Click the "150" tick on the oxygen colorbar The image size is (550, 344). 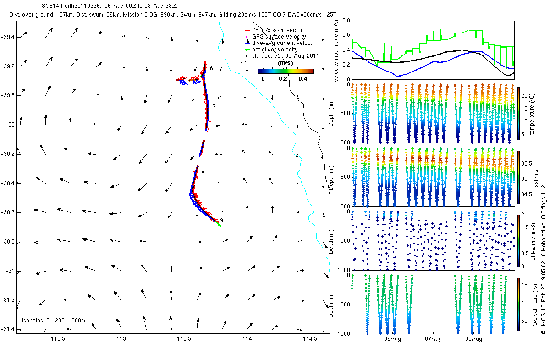point(527,286)
